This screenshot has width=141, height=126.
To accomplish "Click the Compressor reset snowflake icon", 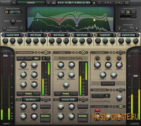I will (x=39, y=53).
